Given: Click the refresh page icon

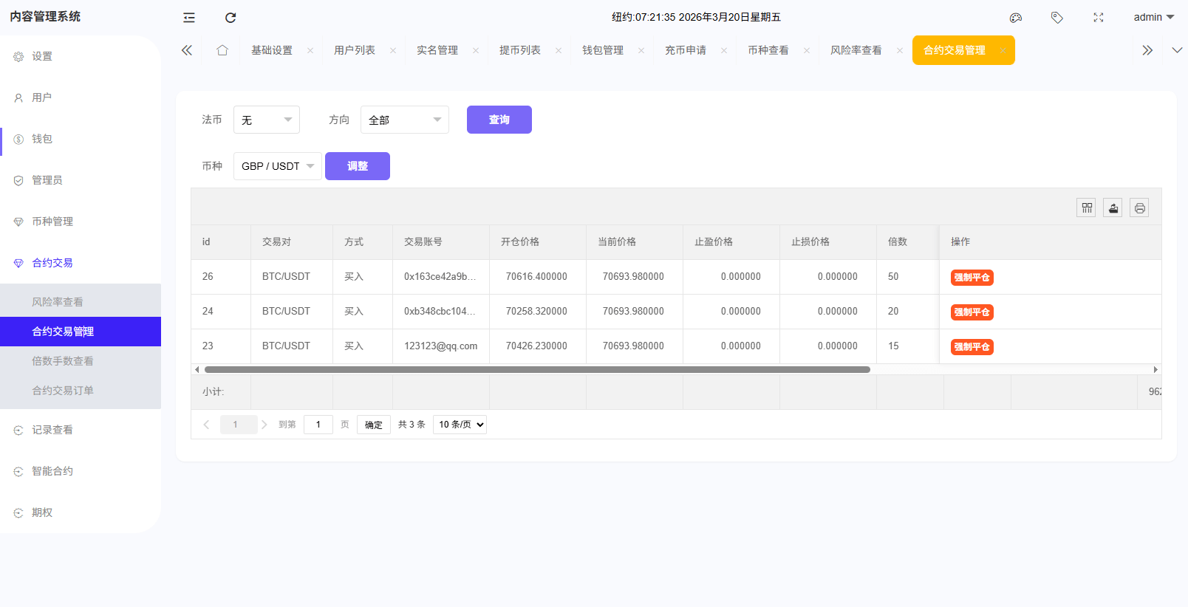Looking at the screenshot, I should [231, 18].
